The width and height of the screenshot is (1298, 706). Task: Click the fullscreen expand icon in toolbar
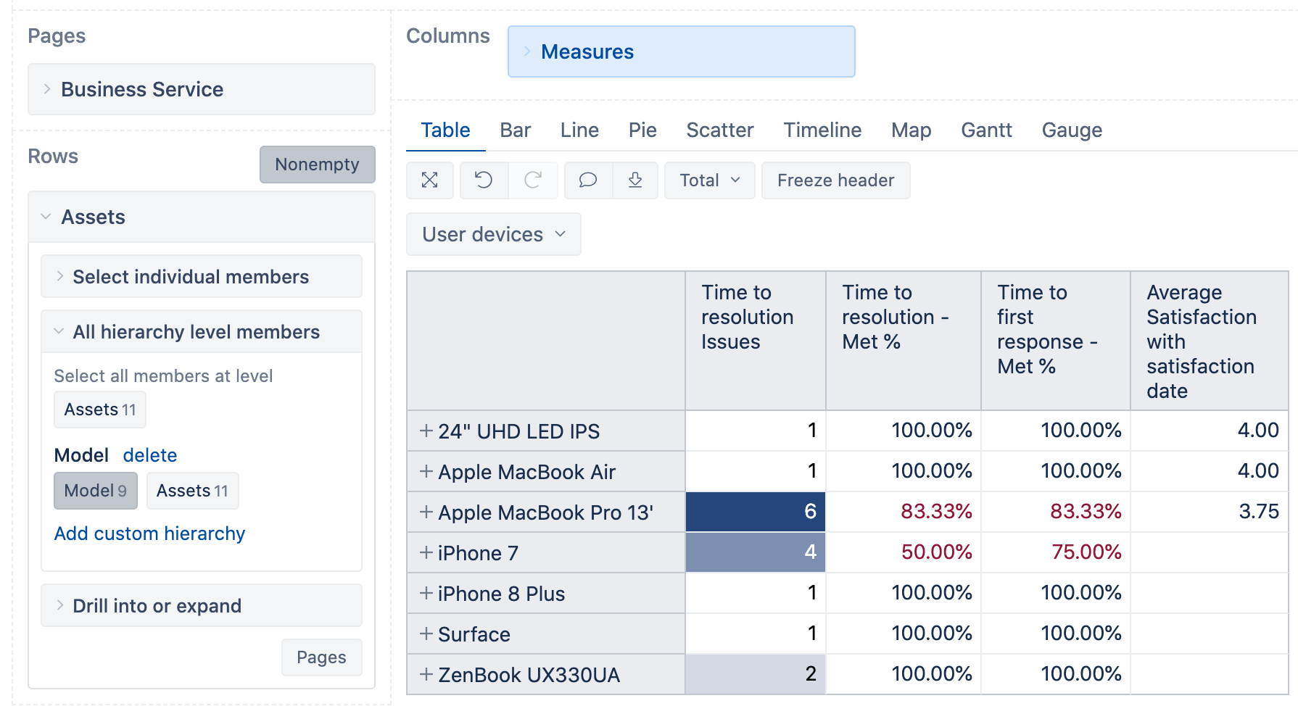point(430,180)
